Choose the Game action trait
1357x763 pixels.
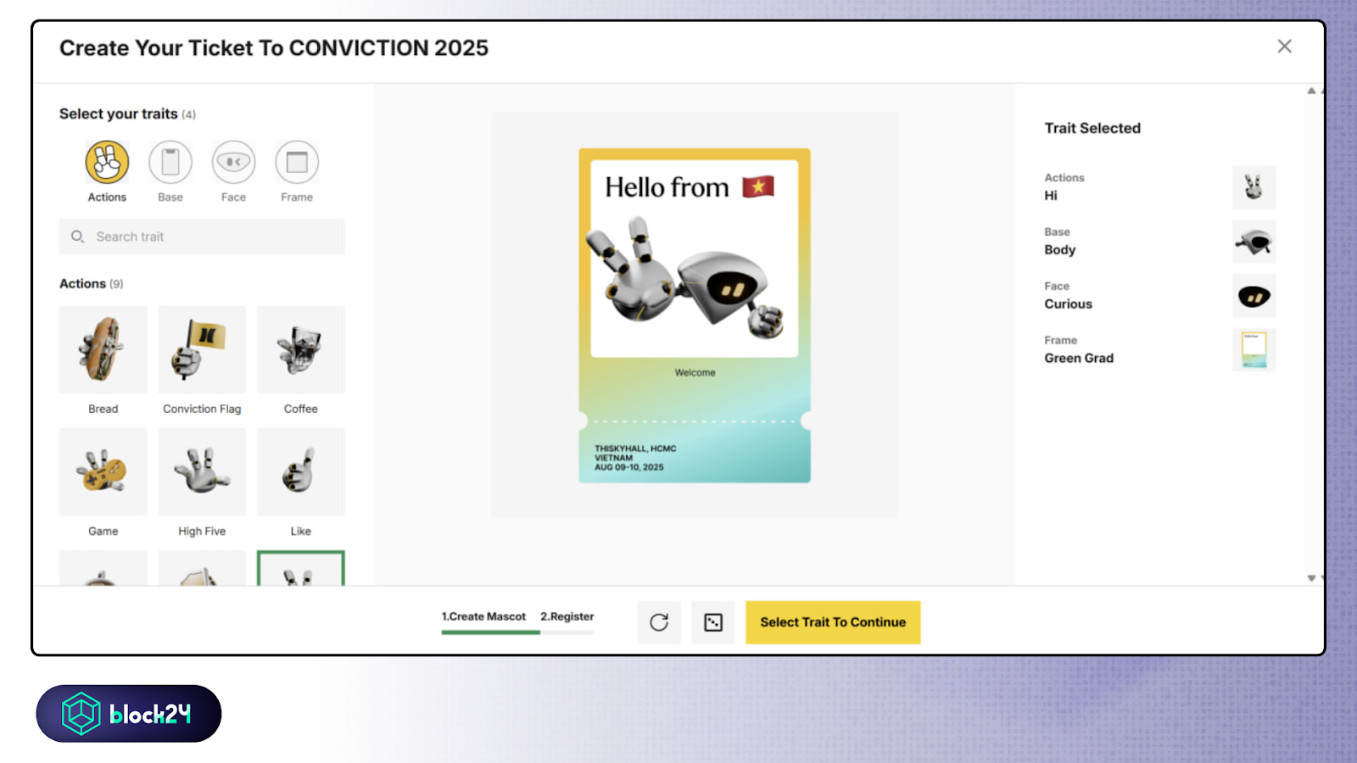tap(103, 471)
